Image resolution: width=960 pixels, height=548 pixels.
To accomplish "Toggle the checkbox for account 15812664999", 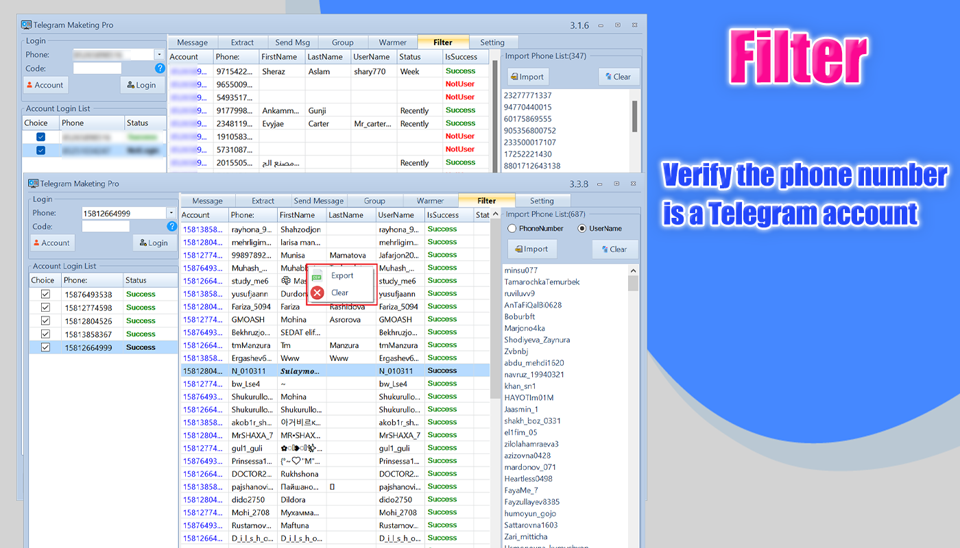I will click(45, 347).
